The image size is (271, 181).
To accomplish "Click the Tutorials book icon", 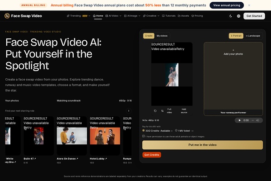I will [x=163, y=16].
